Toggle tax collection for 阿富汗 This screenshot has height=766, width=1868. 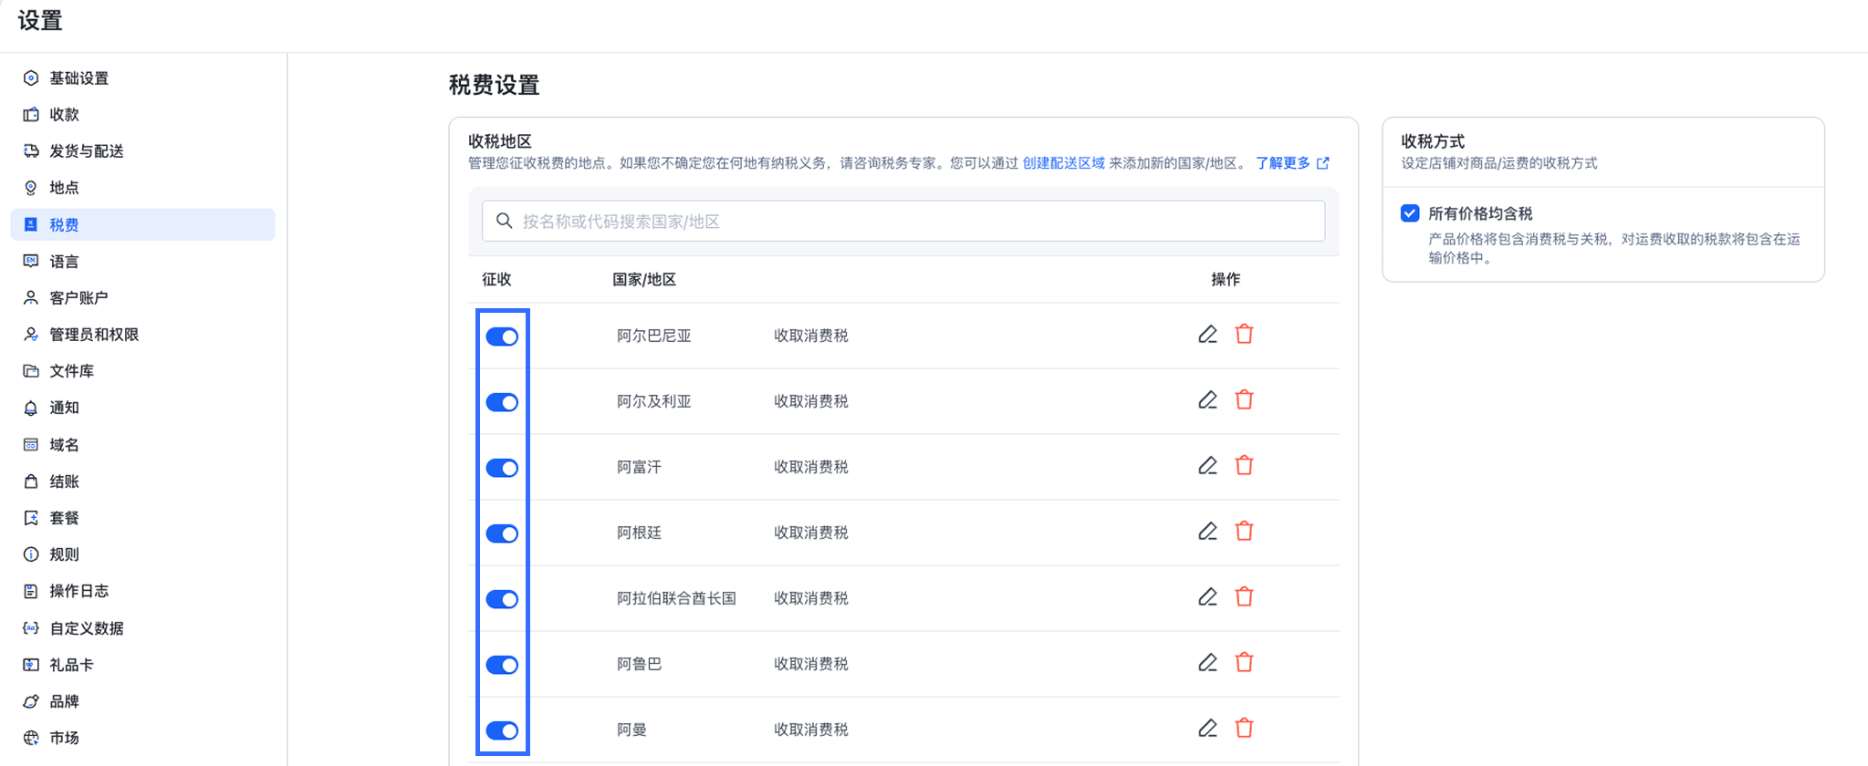coord(502,468)
